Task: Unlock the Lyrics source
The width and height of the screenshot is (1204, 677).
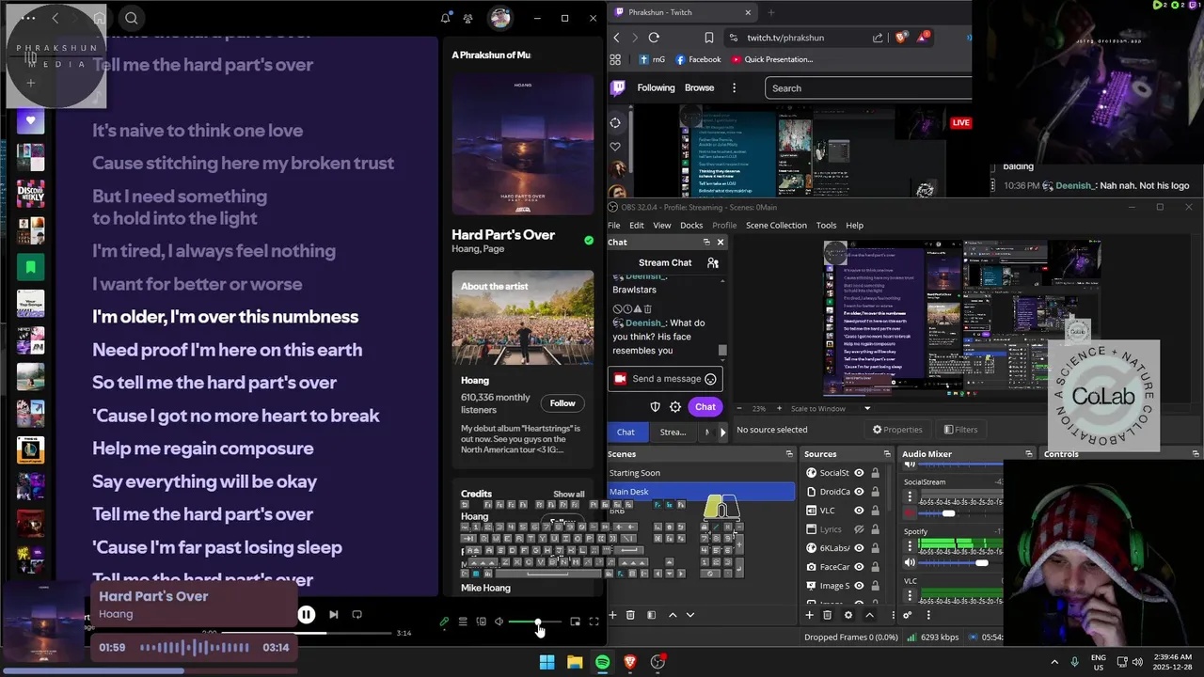Action: 875,529
